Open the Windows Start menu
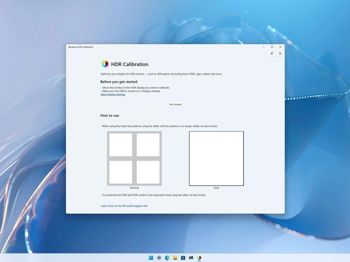Screen dimensions: 350x262 [151, 258]
